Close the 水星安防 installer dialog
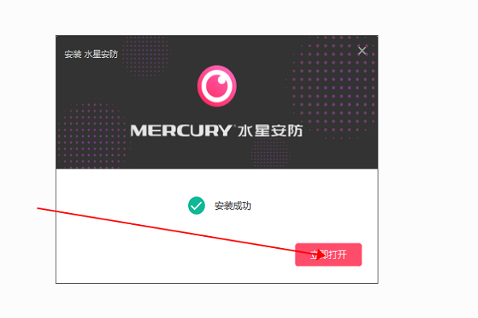This screenshot has width=478, height=318. (362, 51)
